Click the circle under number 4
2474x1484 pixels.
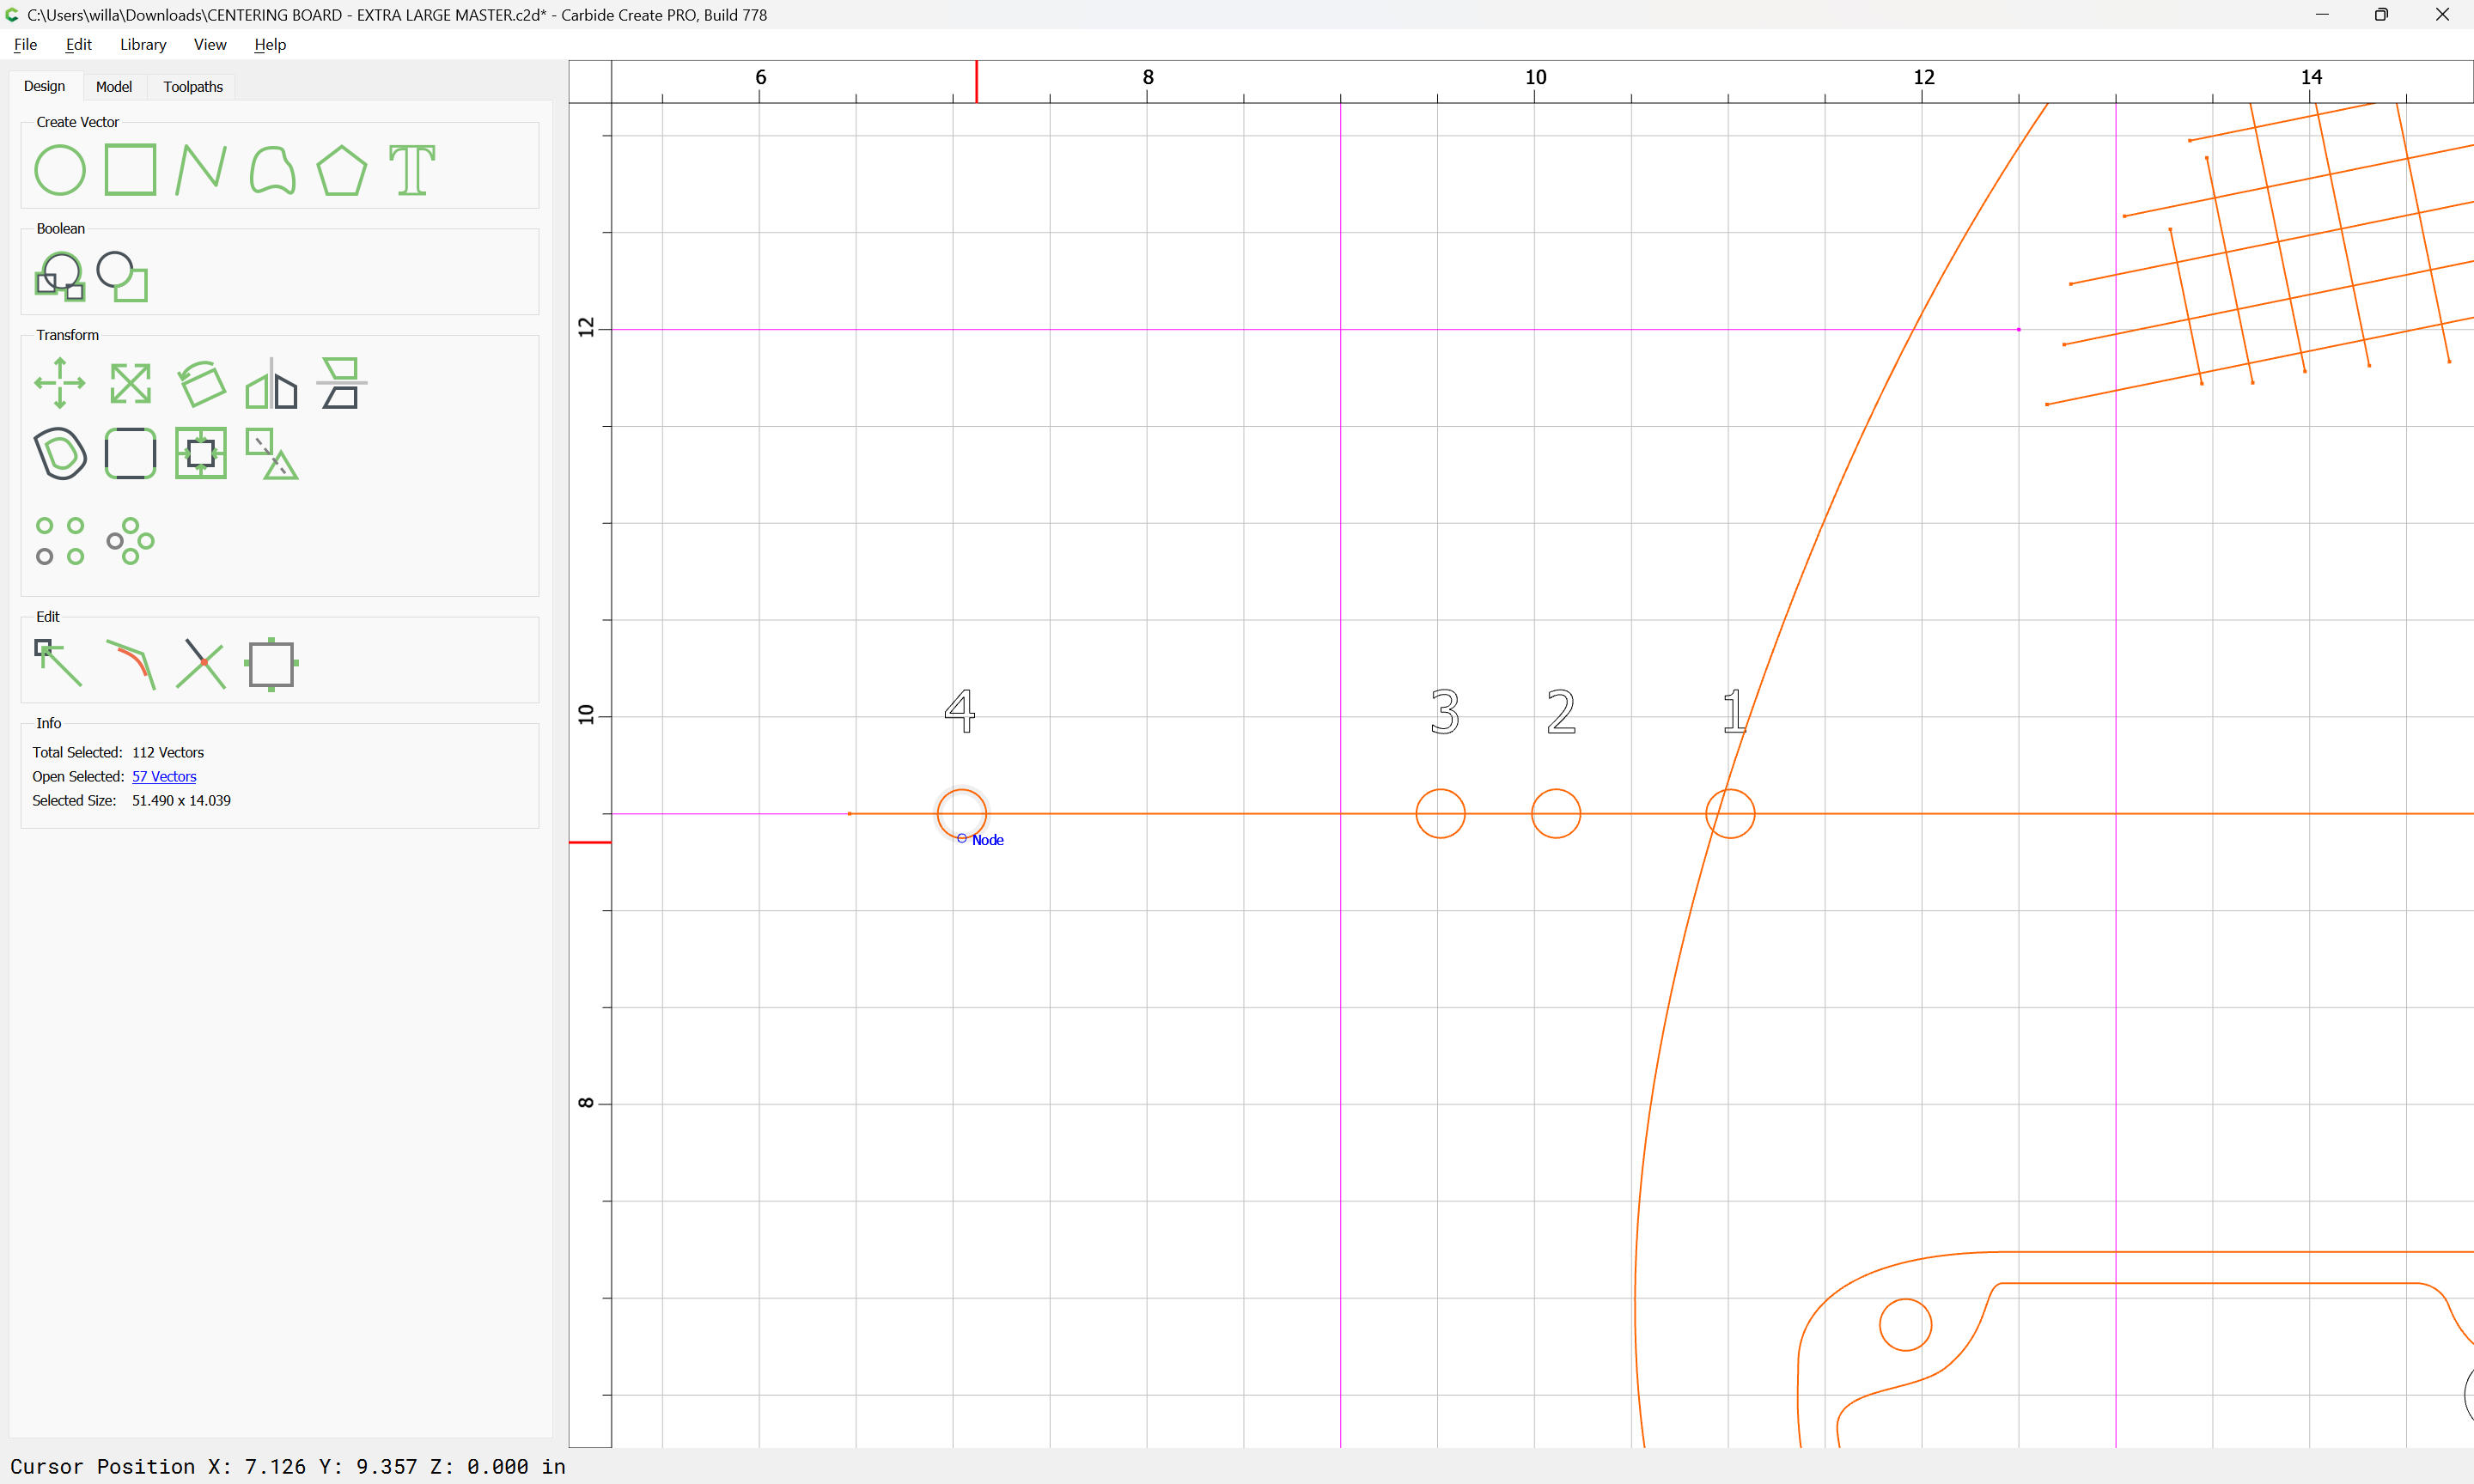pos(962,813)
